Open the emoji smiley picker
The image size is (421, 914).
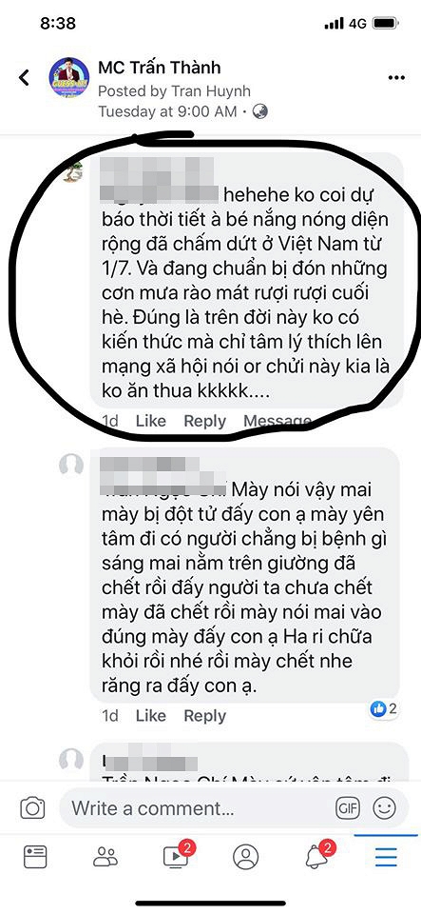pos(384,808)
